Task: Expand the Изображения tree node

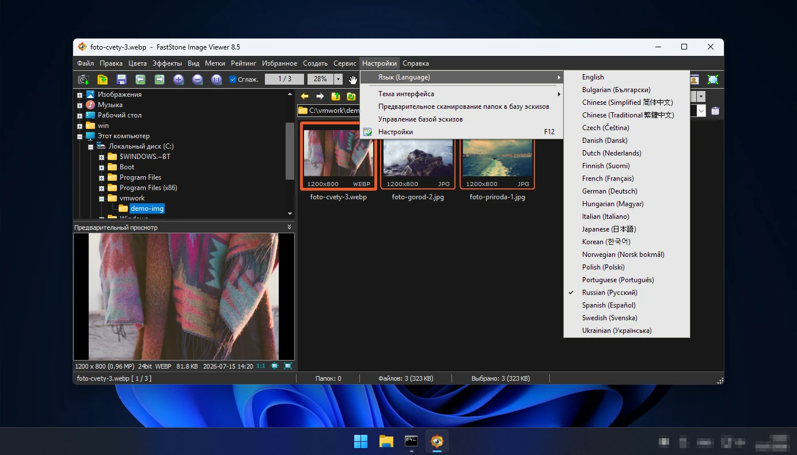Action: coord(80,95)
